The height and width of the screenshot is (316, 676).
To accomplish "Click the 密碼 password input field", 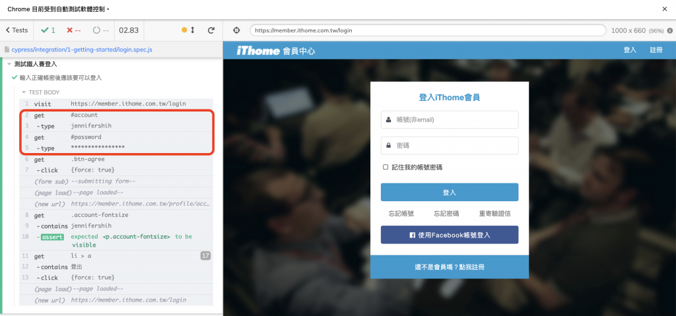I will [449, 146].
